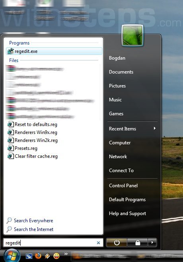Image resolution: width=183 pixels, height=262 pixels.
Task: Click icon beside Reset to defaults.reg
Action: (10, 124)
